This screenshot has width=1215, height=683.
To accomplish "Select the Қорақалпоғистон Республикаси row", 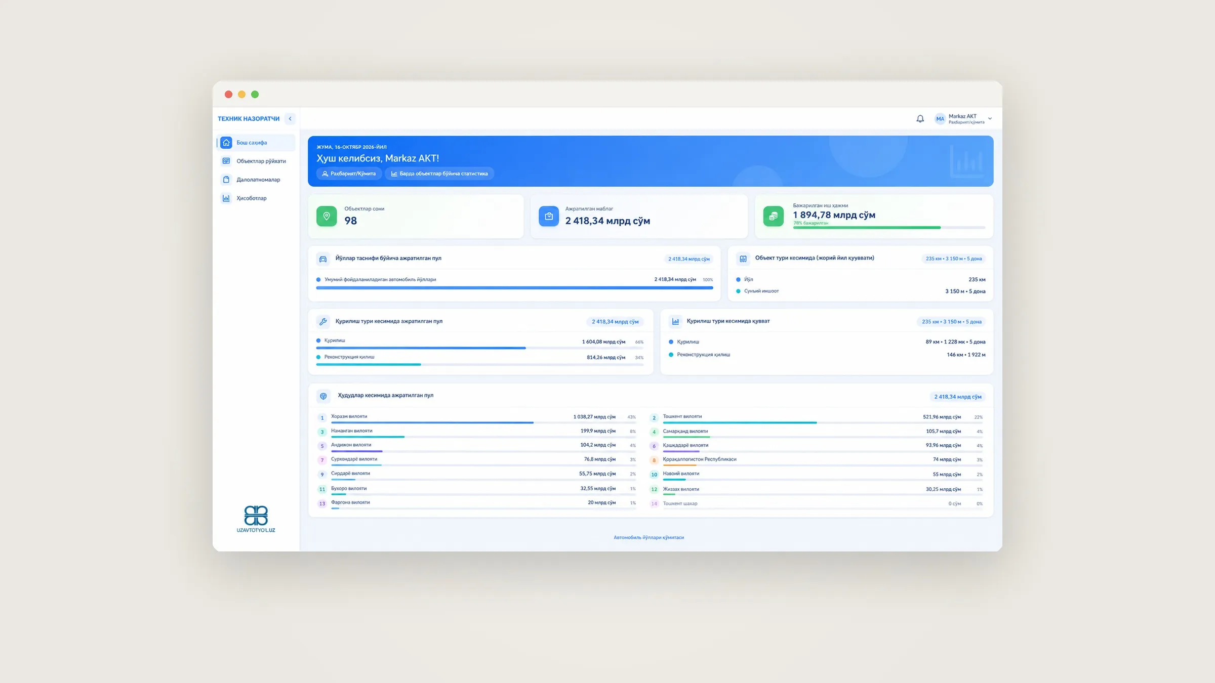I will 816,460.
